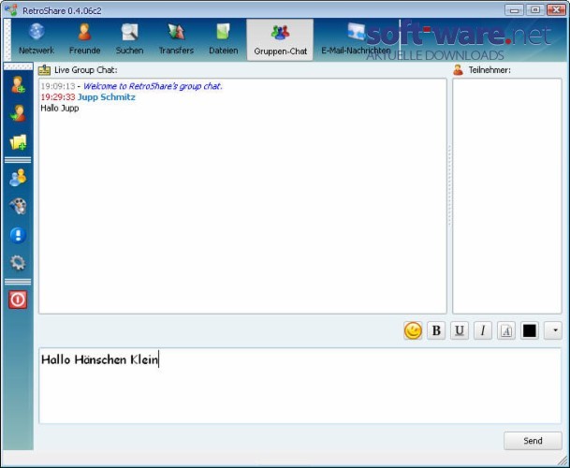Close the RetroShare window

coord(556,10)
